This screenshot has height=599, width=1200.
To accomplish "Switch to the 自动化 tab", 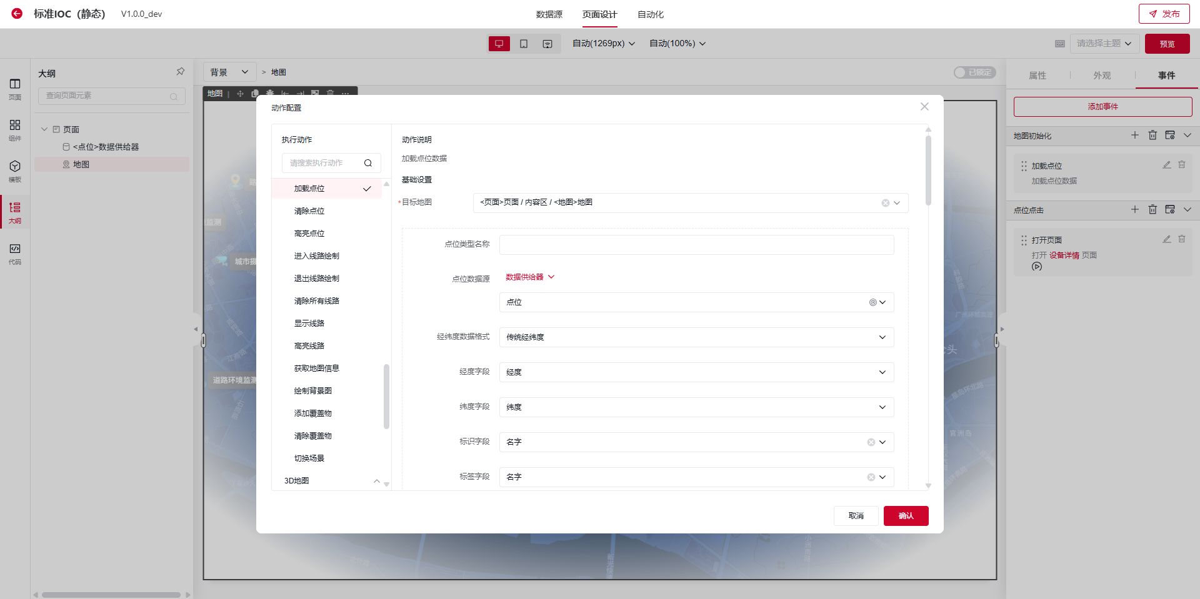I will [651, 14].
